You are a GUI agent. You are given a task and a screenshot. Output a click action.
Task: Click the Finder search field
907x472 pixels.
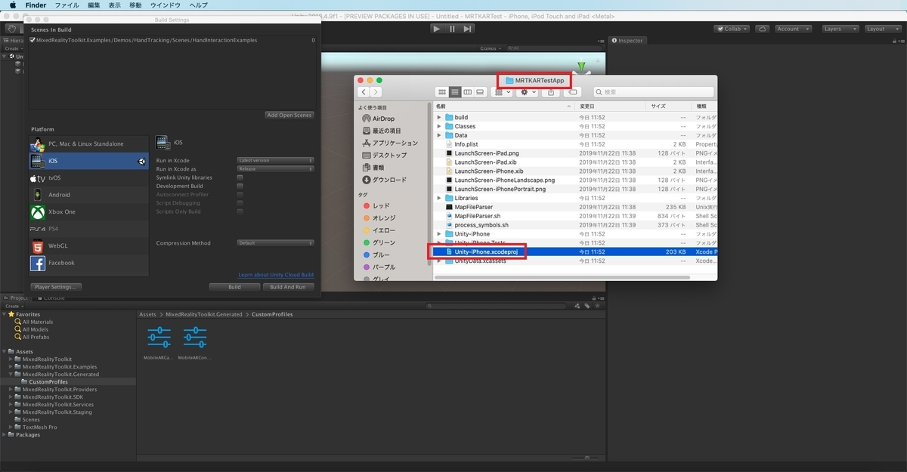pos(653,92)
